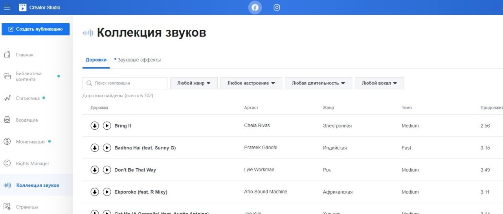Click the Артист column header
The image size is (503, 214).
[x=251, y=107]
